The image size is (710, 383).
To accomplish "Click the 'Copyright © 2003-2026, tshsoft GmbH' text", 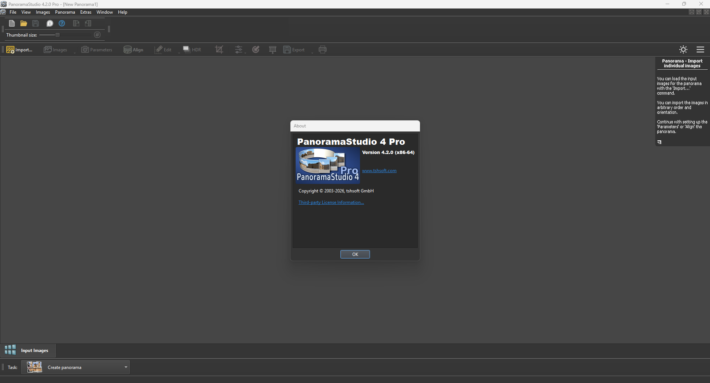I will click(x=336, y=191).
